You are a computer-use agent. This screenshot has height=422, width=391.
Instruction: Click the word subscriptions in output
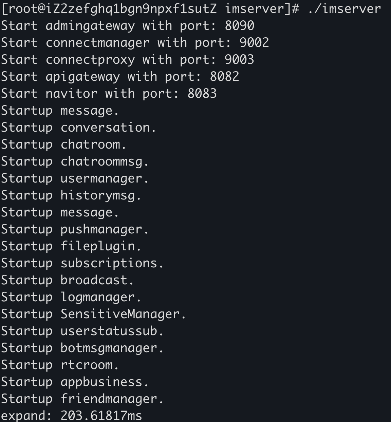click(109, 263)
